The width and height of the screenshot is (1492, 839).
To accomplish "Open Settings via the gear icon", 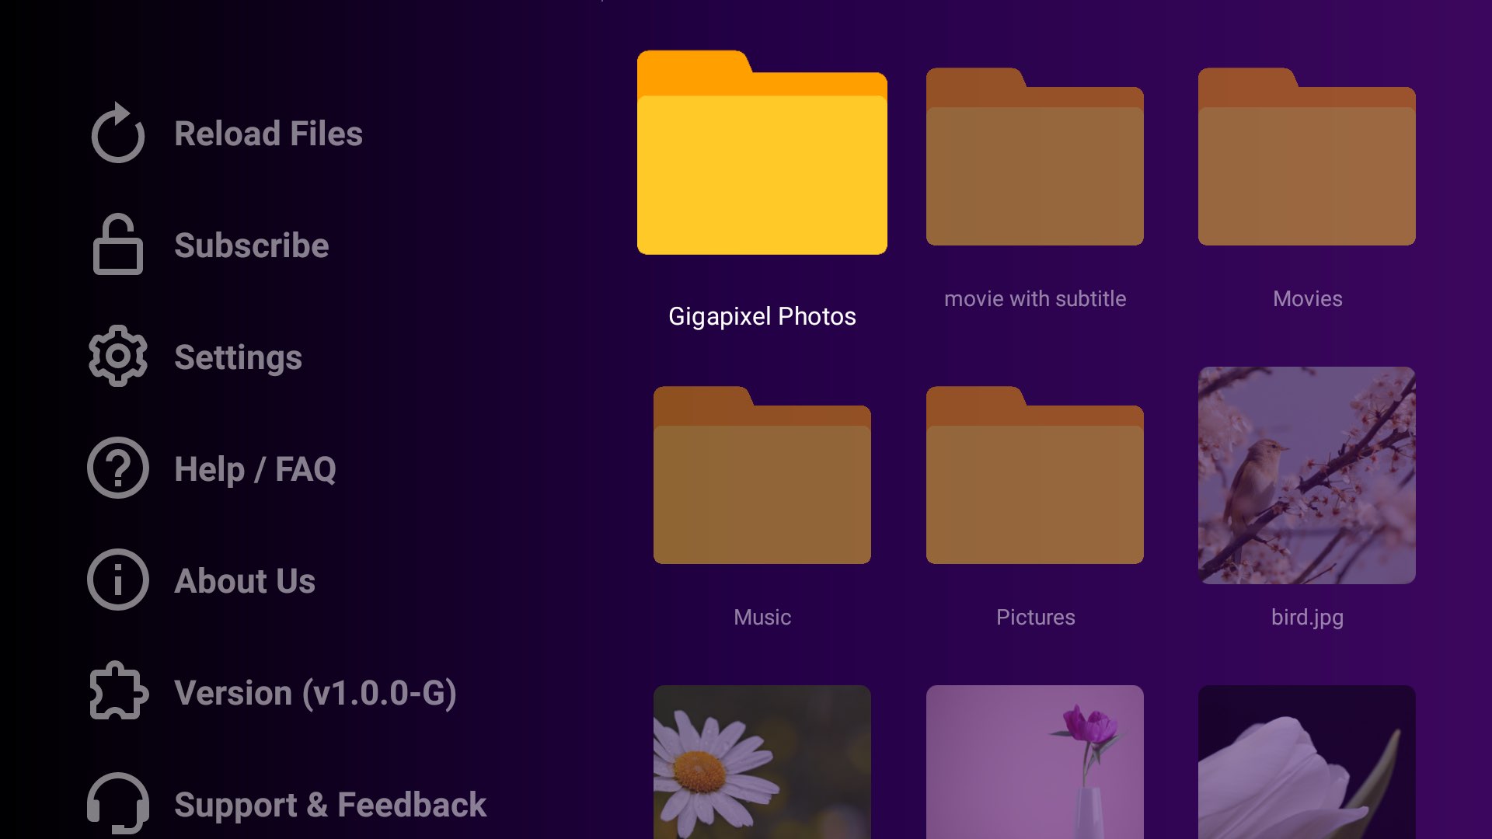I will [118, 357].
